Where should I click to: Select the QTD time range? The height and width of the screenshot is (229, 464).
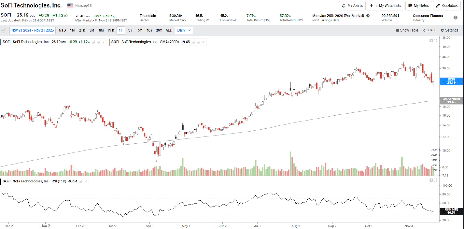(82, 30)
